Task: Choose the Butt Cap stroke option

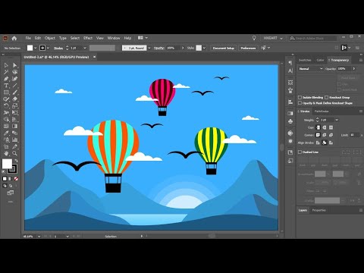Action: tap(318, 127)
